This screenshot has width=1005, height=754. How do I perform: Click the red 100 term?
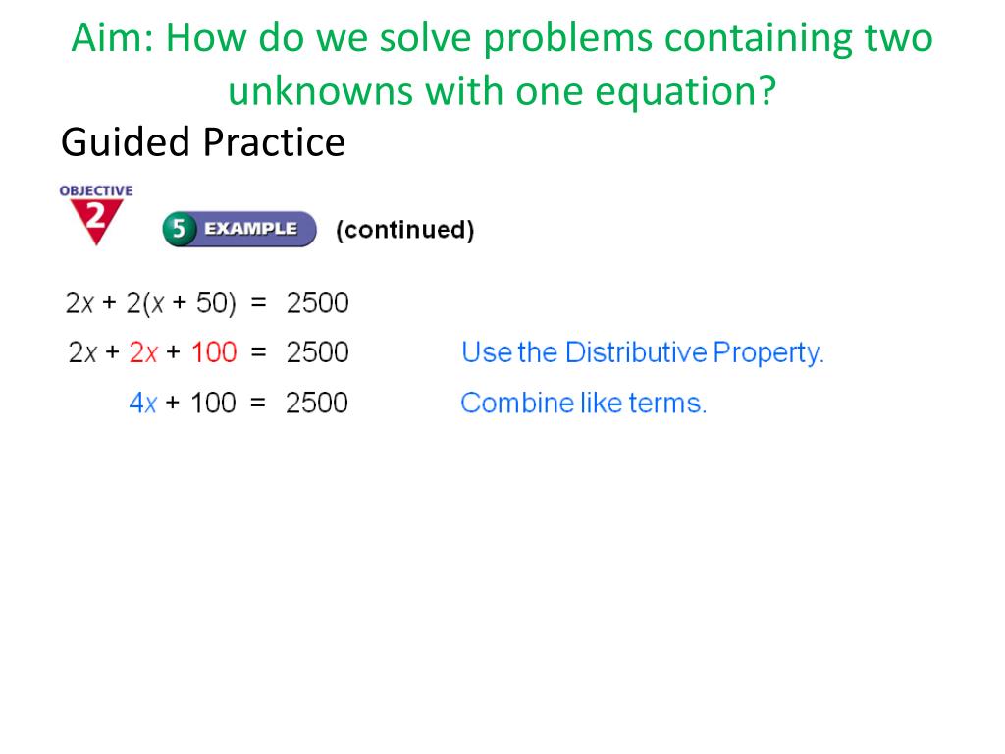214,352
